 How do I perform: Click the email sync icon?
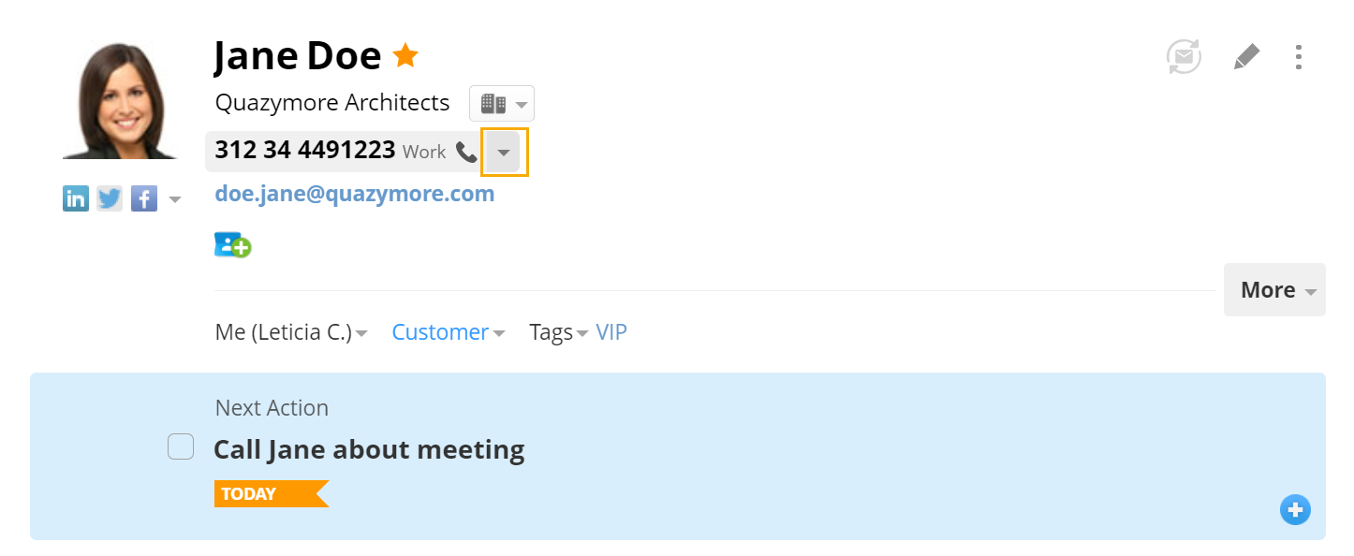point(1184,57)
